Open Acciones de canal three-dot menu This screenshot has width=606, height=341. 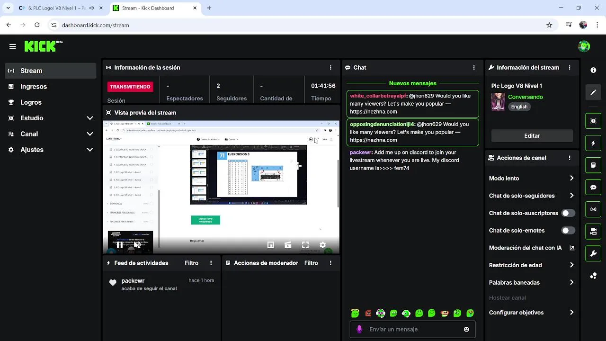click(570, 158)
